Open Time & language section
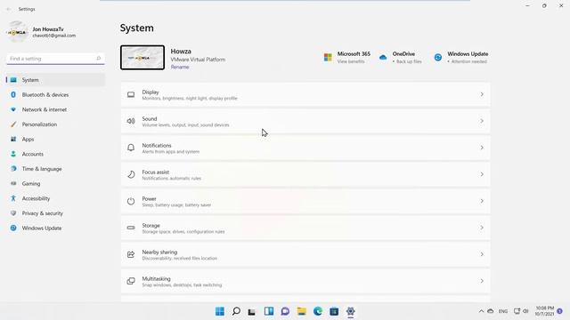This screenshot has height=320, width=570. pos(55,169)
